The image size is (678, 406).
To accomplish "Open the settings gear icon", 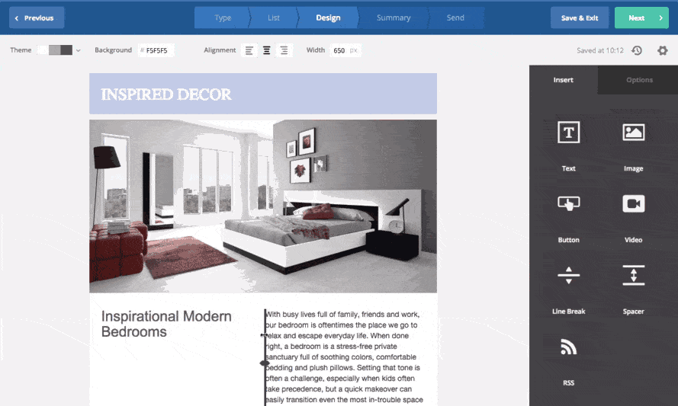I will click(x=662, y=50).
